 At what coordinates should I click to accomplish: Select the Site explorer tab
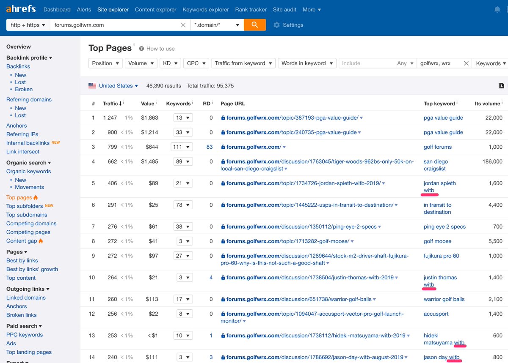(x=113, y=9)
